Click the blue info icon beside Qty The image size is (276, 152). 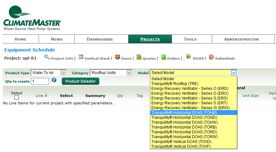[54, 80]
